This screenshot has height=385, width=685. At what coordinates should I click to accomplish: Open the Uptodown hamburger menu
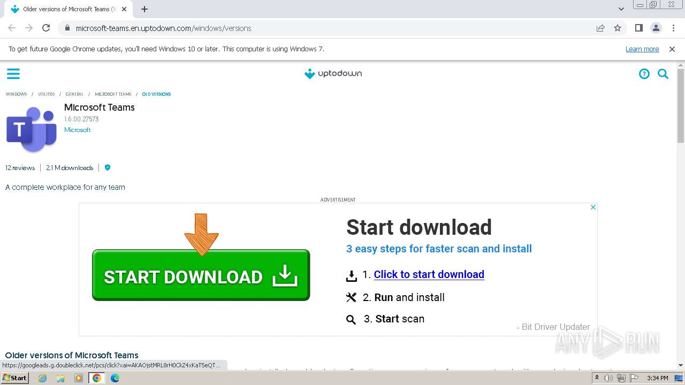coord(13,74)
